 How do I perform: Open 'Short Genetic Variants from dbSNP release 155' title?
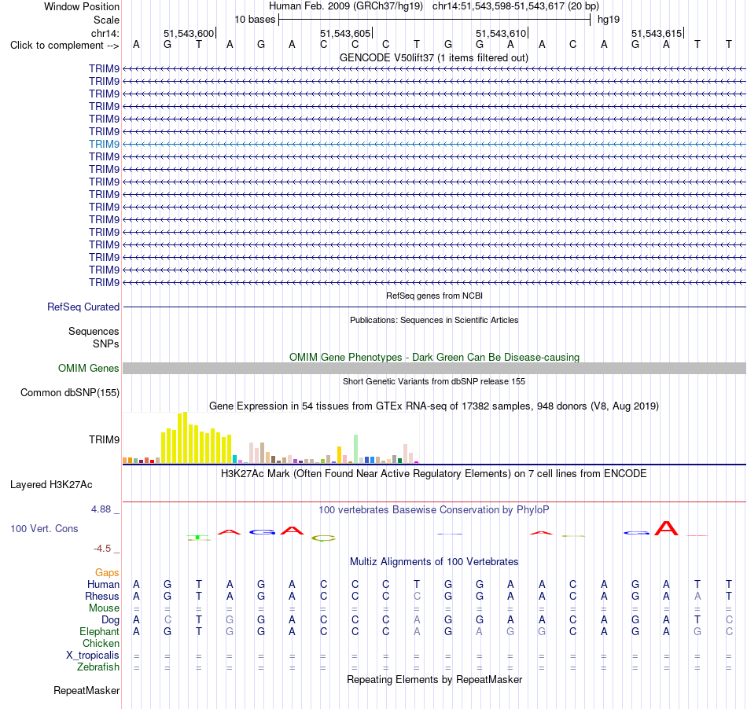coord(434,381)
